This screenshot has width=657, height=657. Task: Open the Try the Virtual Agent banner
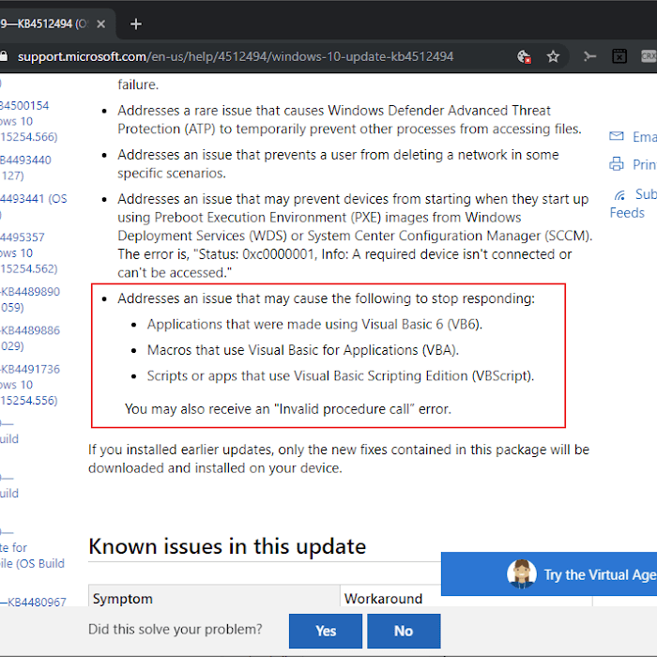549,574
